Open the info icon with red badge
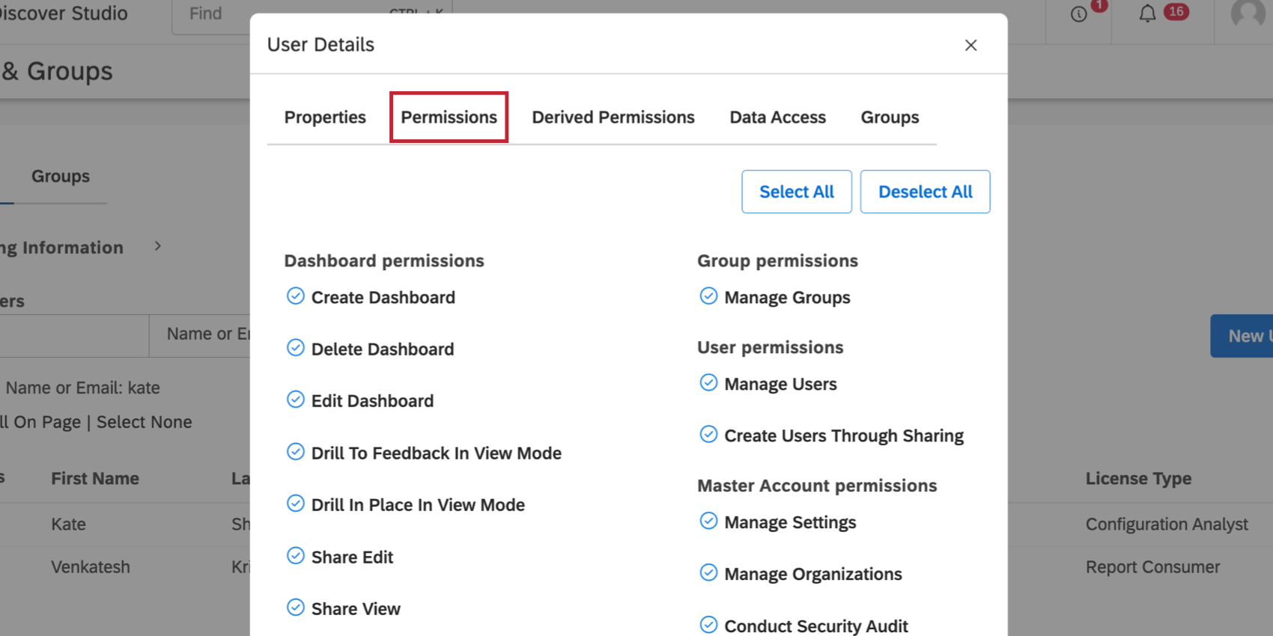Screen dimensions: 1273x636 pyautogui.click(x=1079, y=13)
